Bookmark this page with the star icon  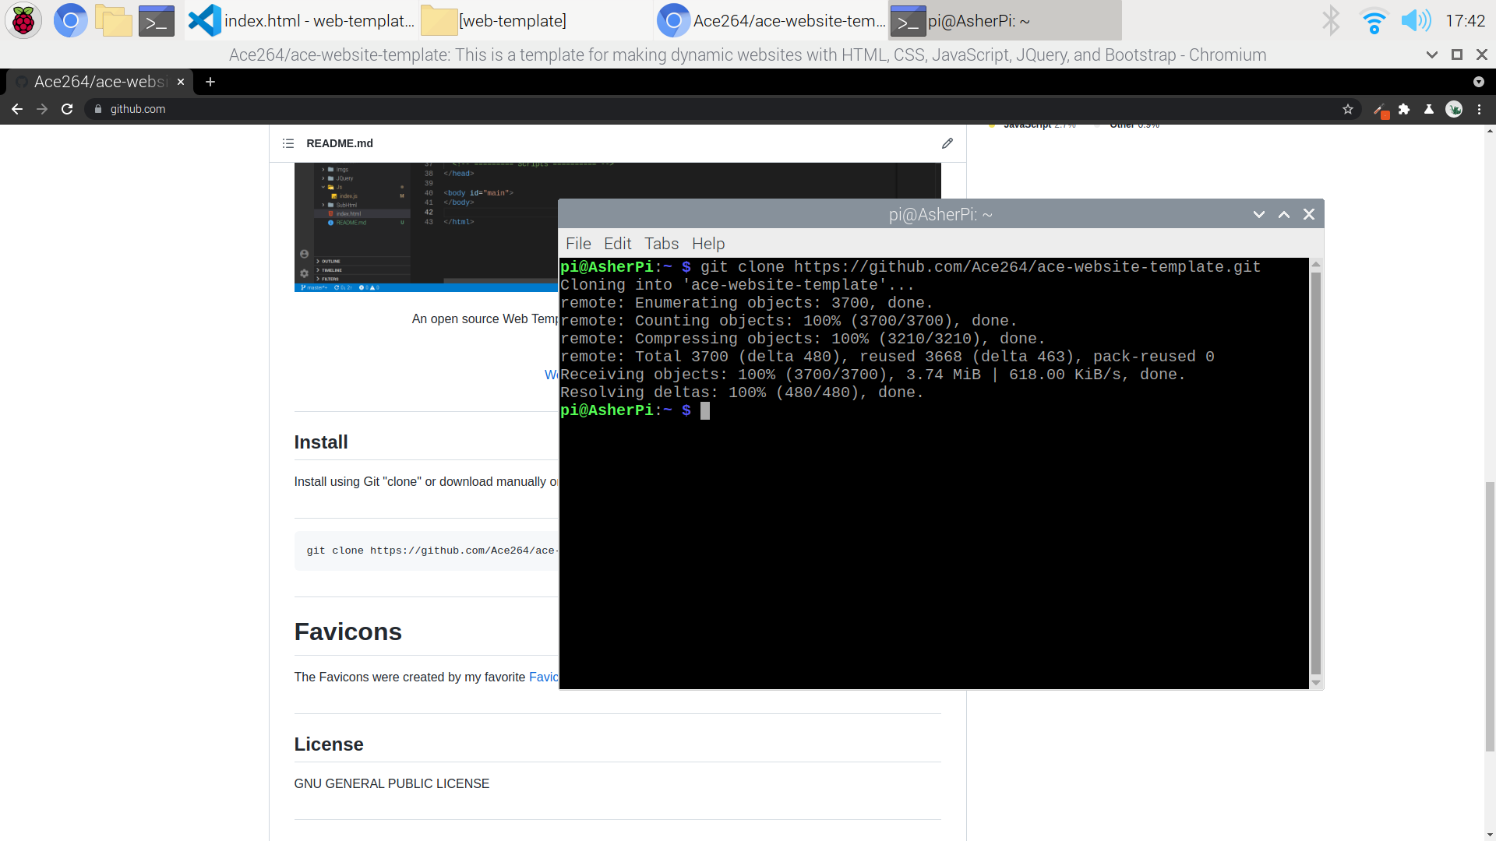point(1348,109)
